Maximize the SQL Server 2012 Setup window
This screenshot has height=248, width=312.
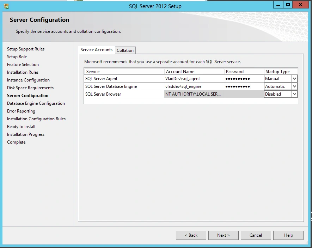point(288,5)
